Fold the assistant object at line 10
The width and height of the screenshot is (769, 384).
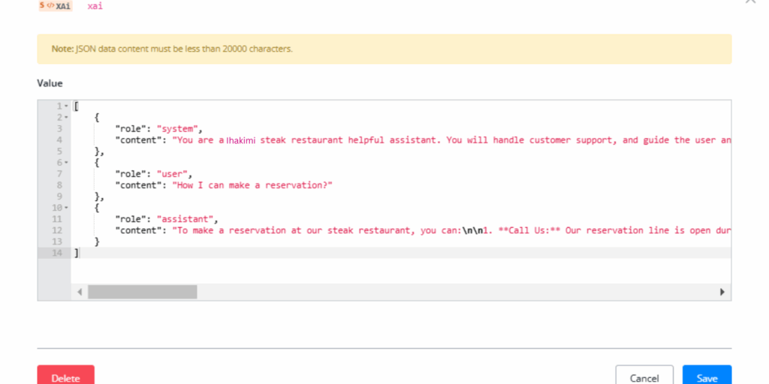pyautogui.click(x=67, y=208)
